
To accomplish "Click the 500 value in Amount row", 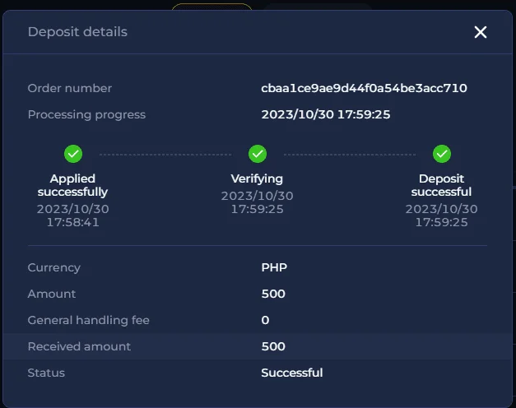I will pos(273,294).
